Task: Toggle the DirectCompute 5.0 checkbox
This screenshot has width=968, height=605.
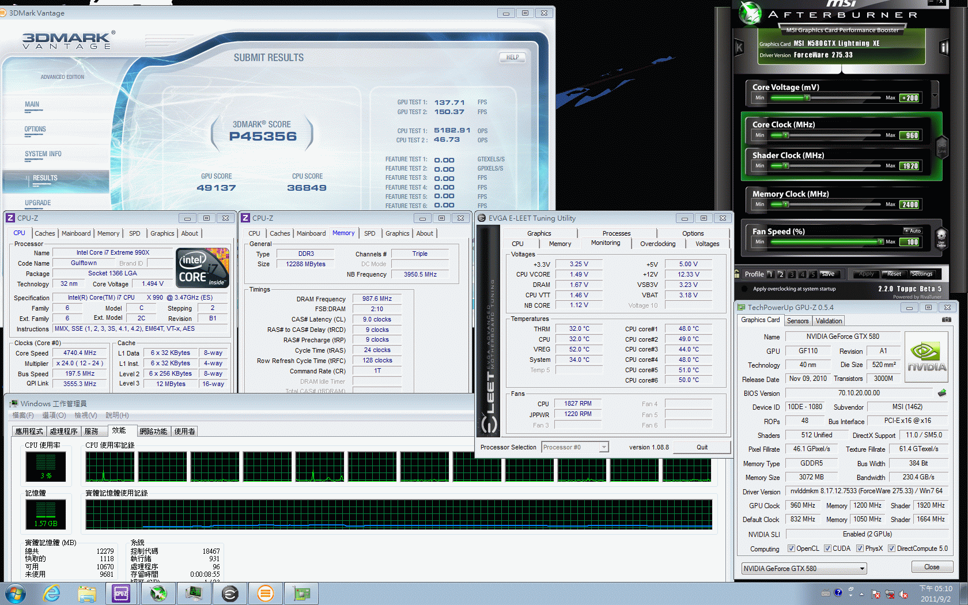Action: 891,549
